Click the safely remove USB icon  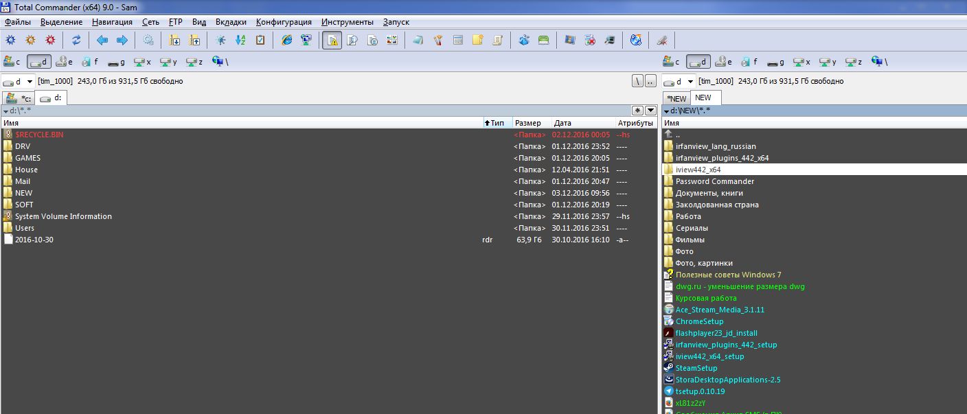(662, 41)
